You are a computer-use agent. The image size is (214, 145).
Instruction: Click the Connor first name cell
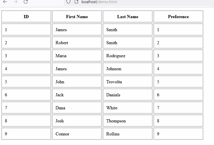coord(77,134)
